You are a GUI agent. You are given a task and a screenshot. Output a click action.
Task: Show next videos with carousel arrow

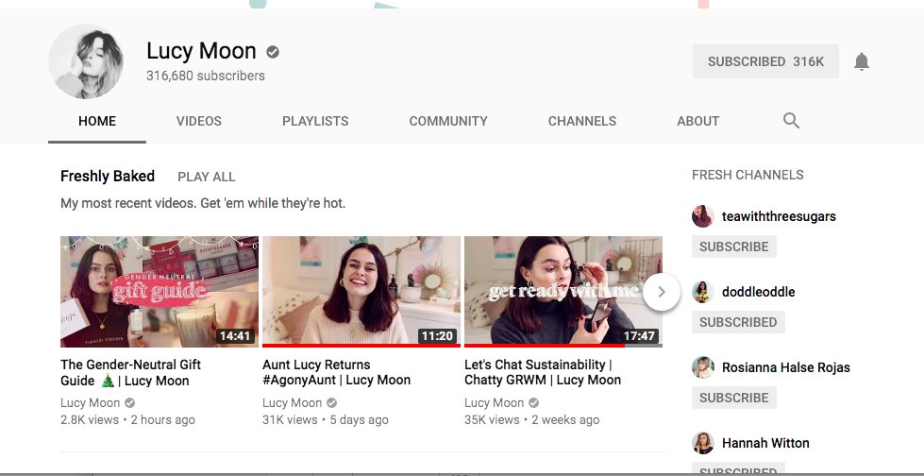pos(662,292)
